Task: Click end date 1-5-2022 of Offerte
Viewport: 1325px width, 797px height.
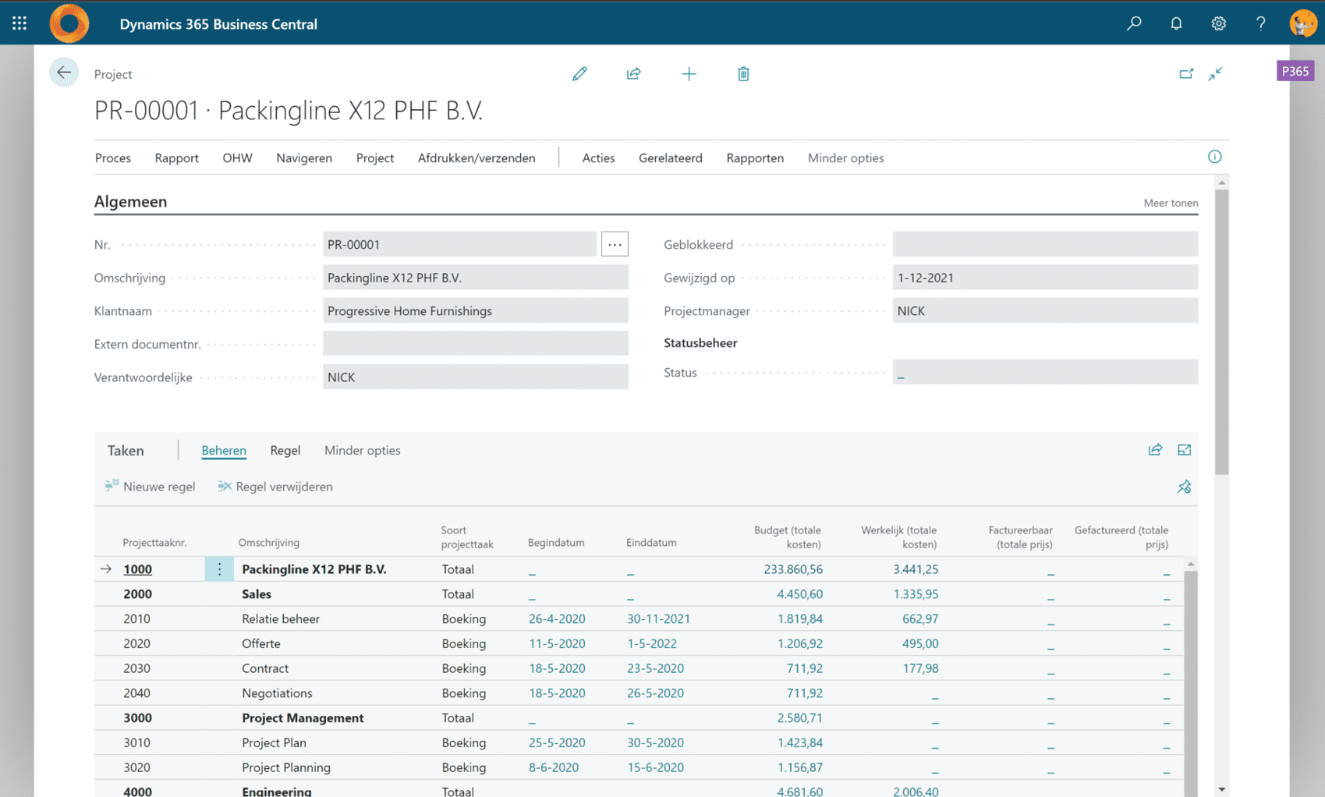Action: coord(652,643)
